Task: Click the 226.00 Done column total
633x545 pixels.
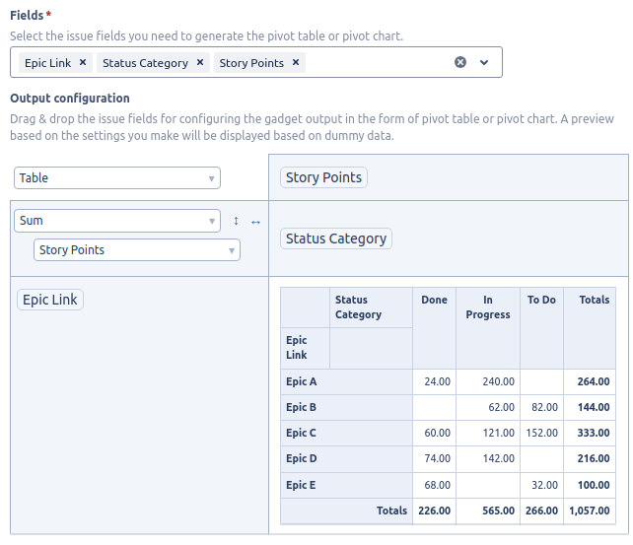Action: (x=435, y=511)
